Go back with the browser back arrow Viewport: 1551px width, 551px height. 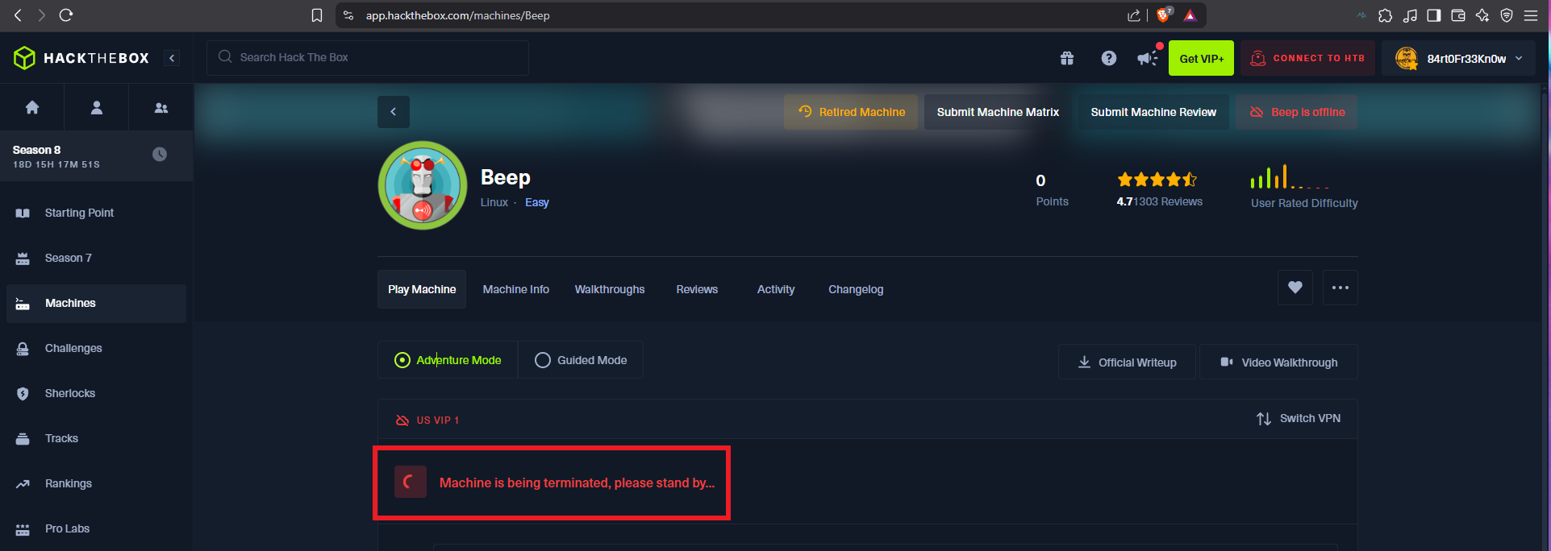18,15
